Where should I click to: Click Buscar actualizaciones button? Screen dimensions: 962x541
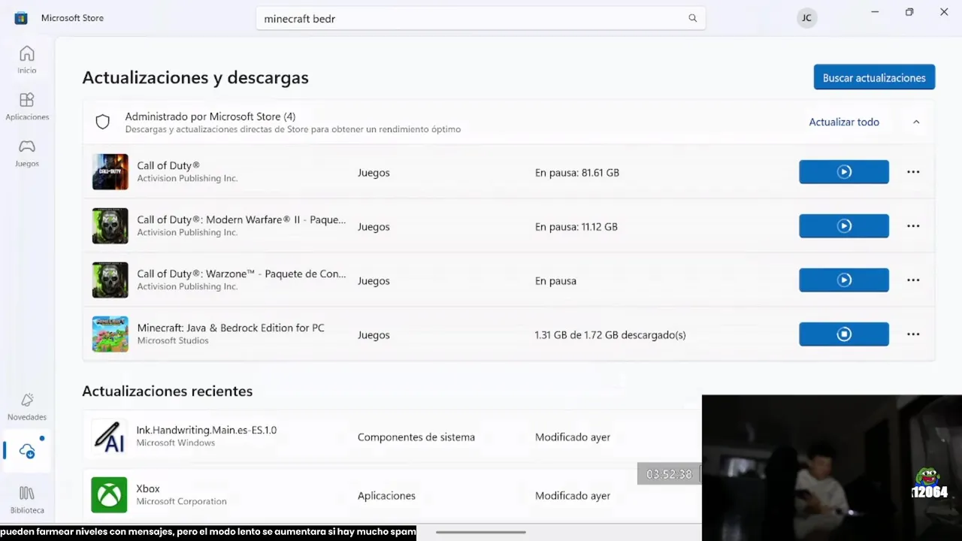[x=874, y=77]
